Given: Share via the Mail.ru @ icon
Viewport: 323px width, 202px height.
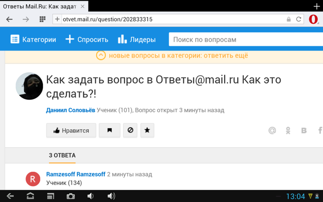Looking at the screenshot, I should click(x=272, y=130).
